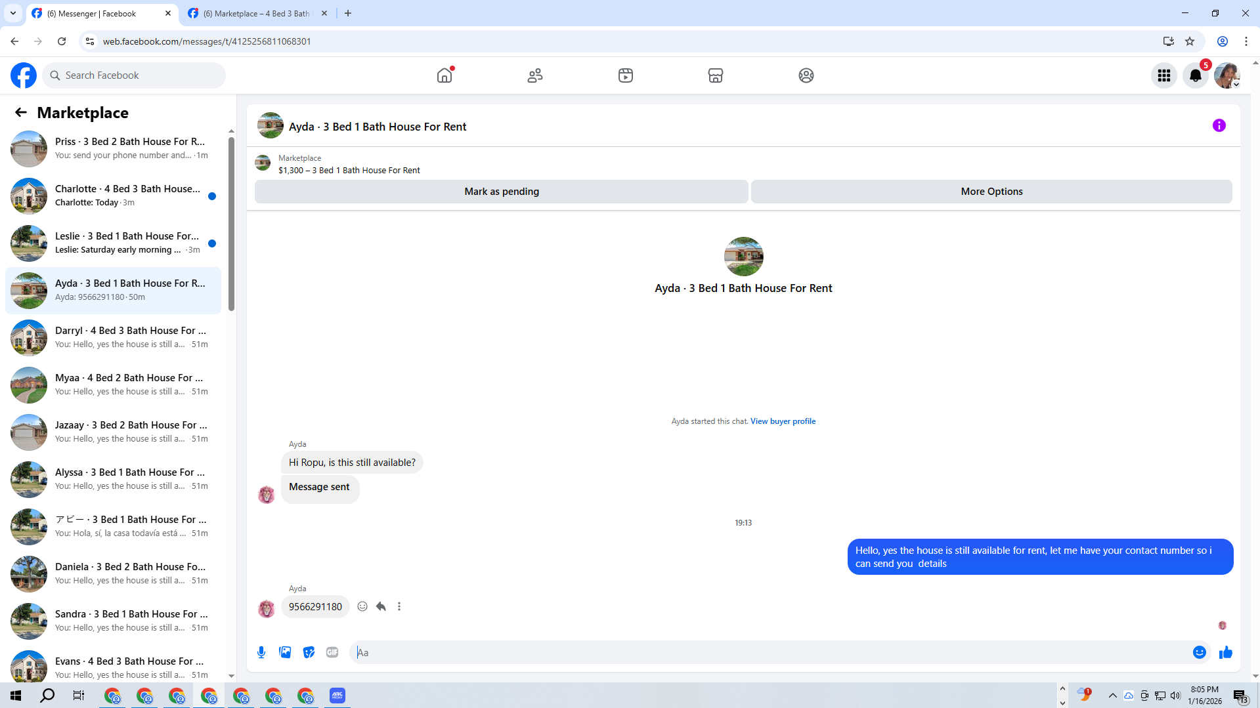Reply to the 9566291180 message
This screenshot has height=708, width=1260.
tap(381, 606)
